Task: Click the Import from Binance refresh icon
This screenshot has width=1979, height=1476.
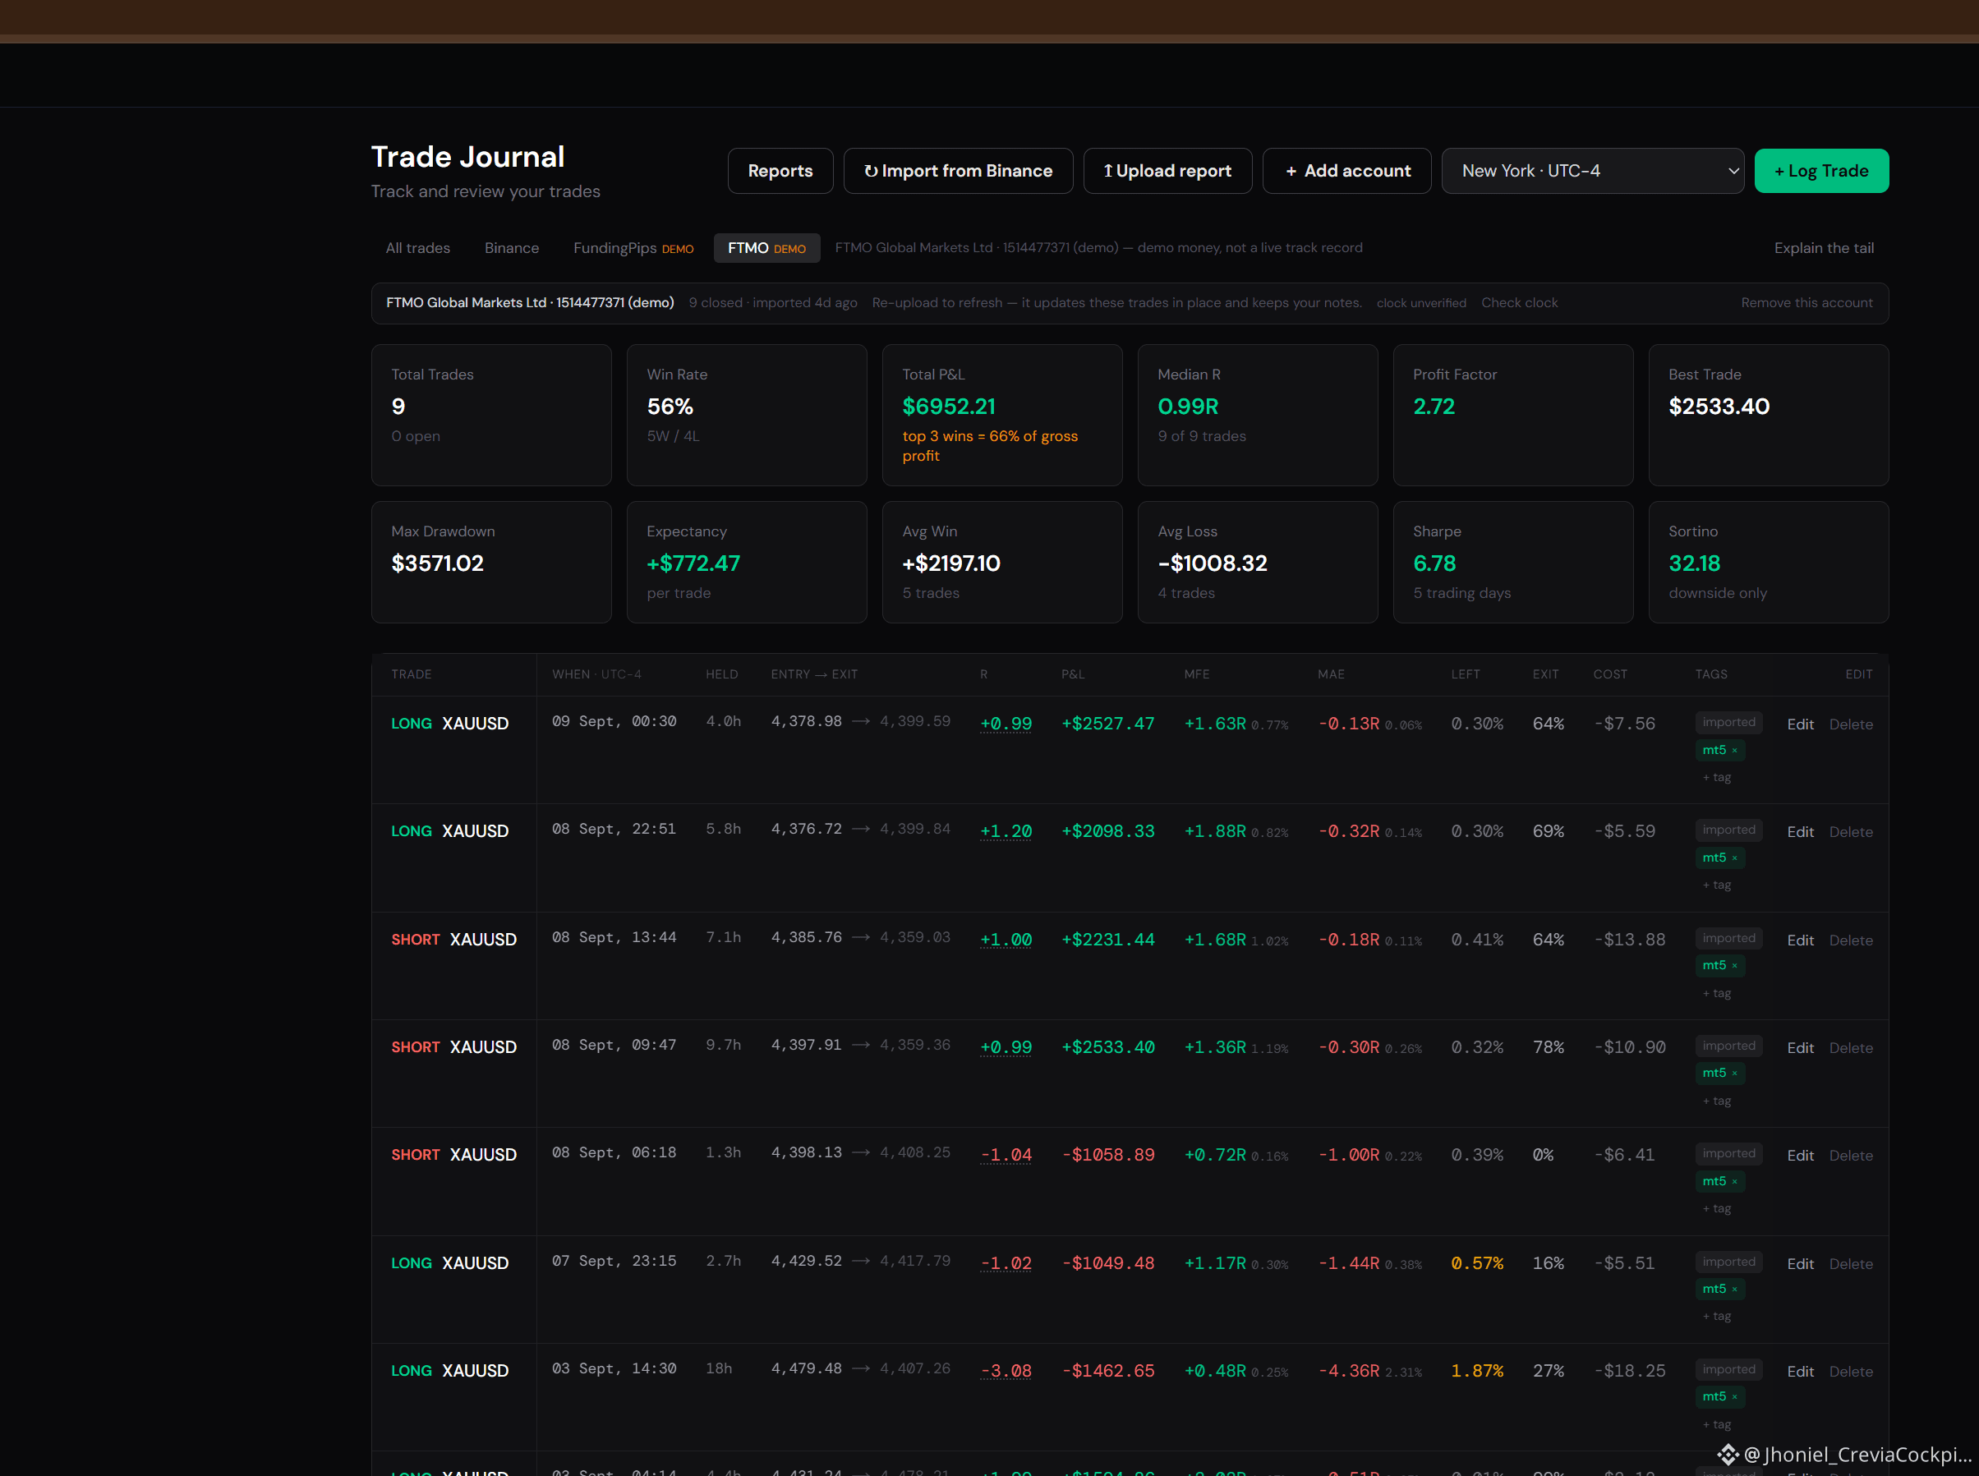Action: (871, 171)
